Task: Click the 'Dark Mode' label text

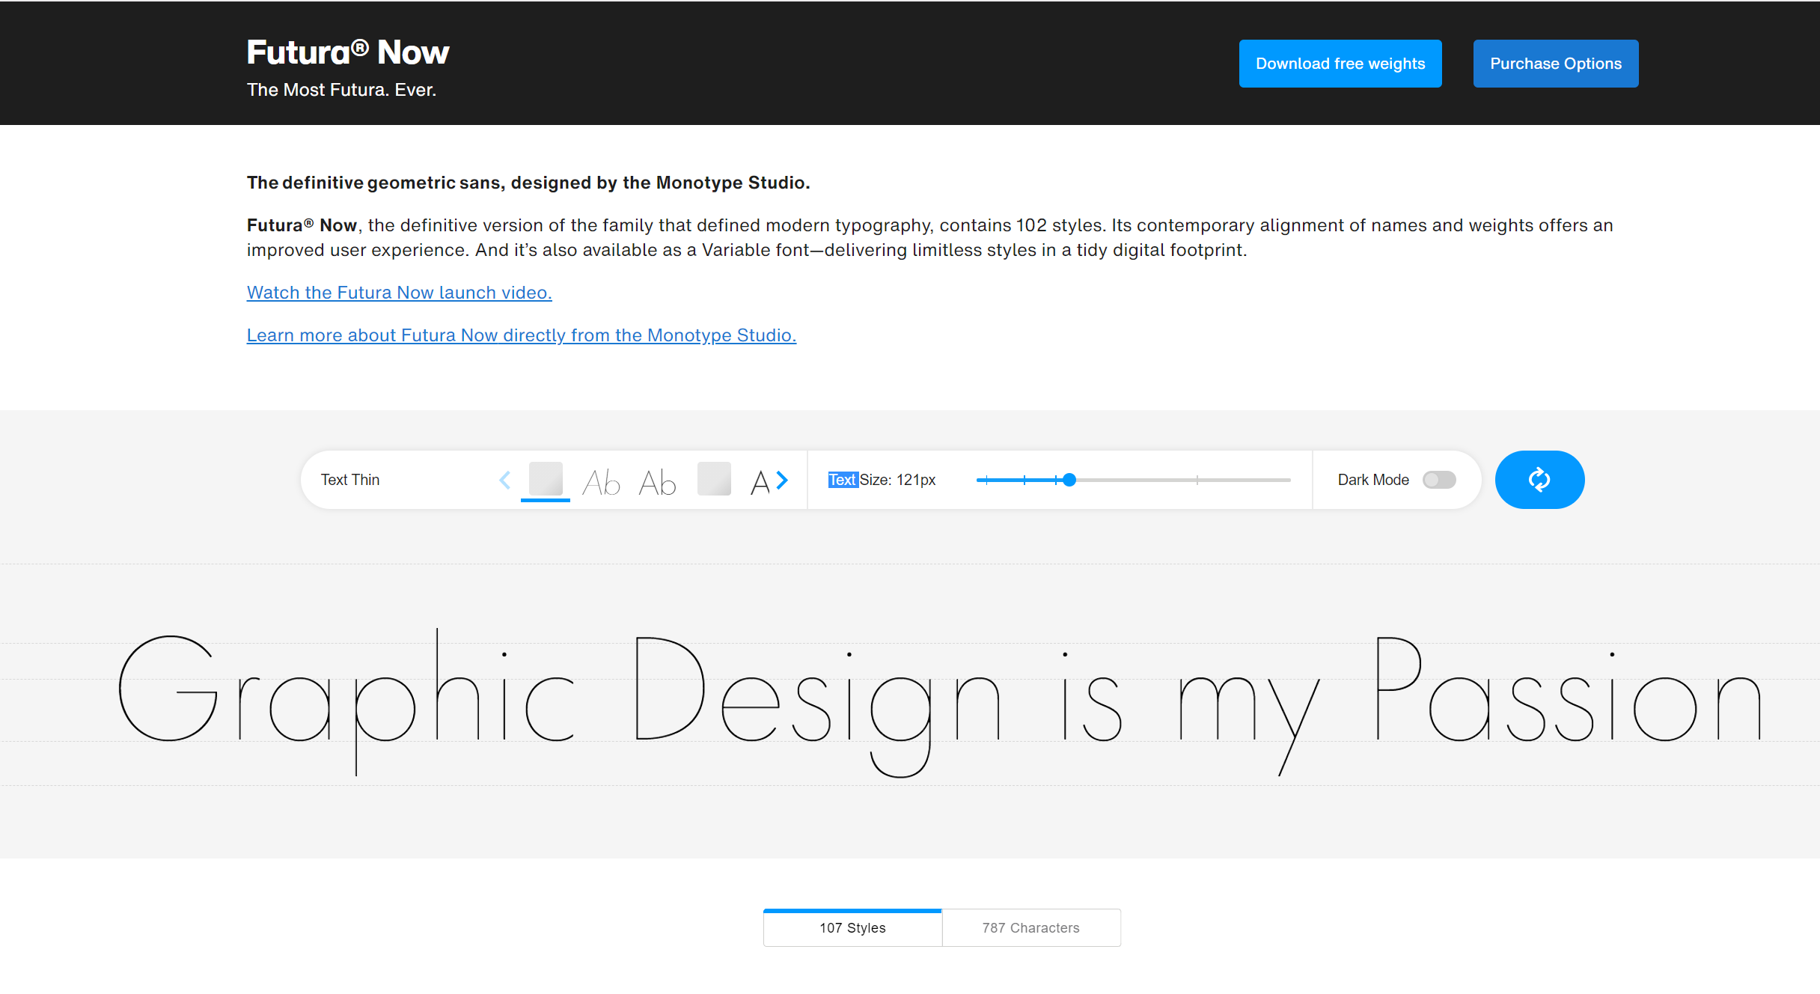Action: pos(1373,480)
